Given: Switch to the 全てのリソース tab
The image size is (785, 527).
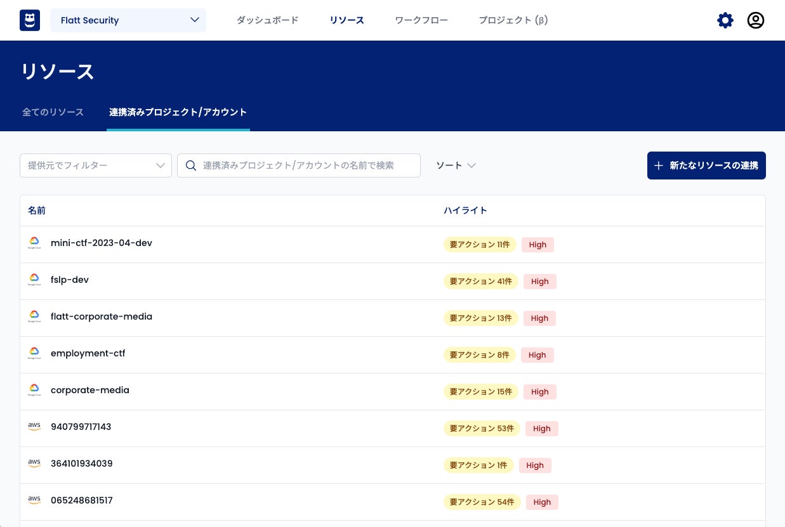Looking at the screenshot, I should [53, 112].
